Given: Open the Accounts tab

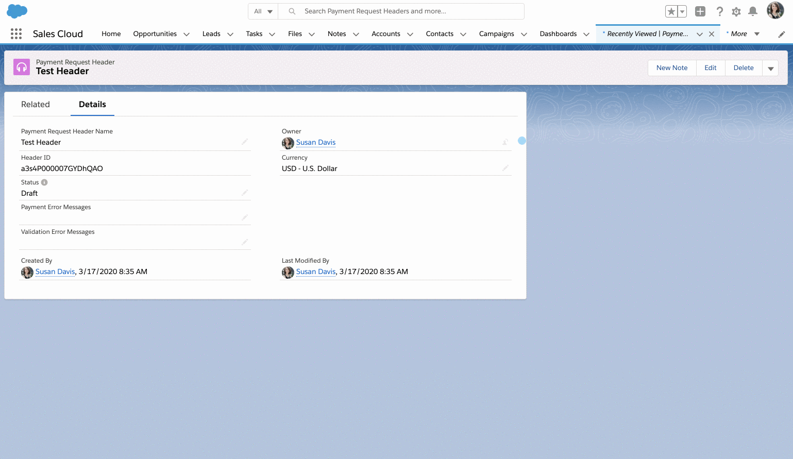Looking at the screenshot, I should click(386, 34).
